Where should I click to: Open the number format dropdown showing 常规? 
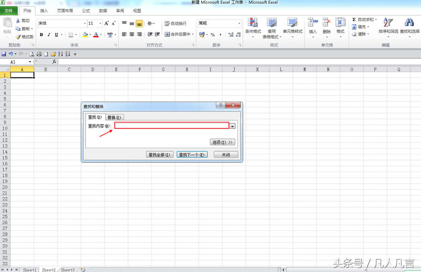(239, 23)
